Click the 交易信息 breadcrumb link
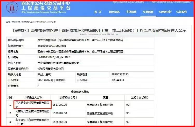Image resolution: width=195 pixels, height=127 pixels. 16,22
